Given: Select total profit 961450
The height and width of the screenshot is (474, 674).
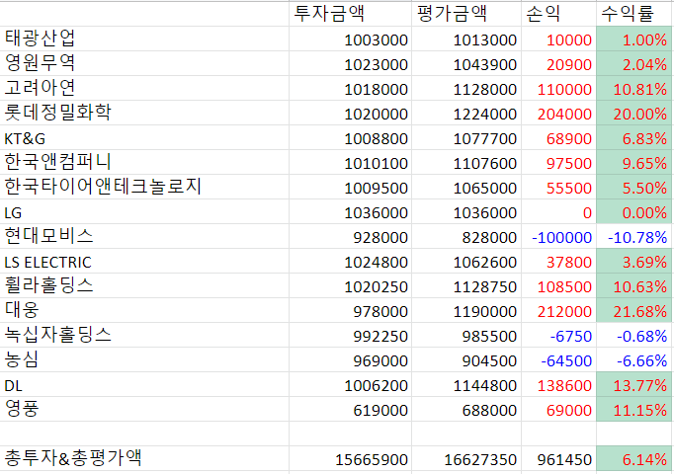Looking at the screenshot, I should 558,458.
